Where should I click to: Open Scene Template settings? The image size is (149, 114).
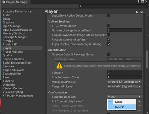coord(13,59)
